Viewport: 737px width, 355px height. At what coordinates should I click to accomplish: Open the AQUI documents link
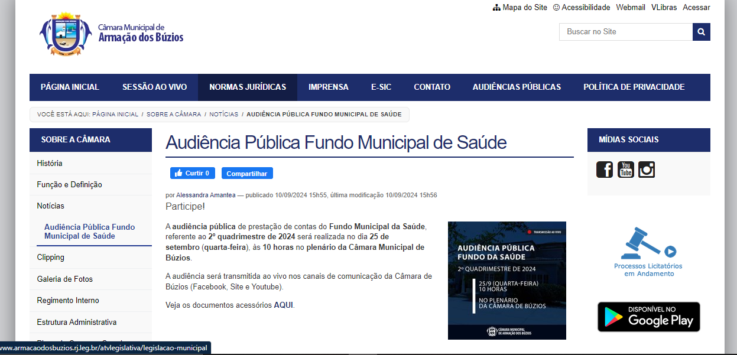click(283, 305)
